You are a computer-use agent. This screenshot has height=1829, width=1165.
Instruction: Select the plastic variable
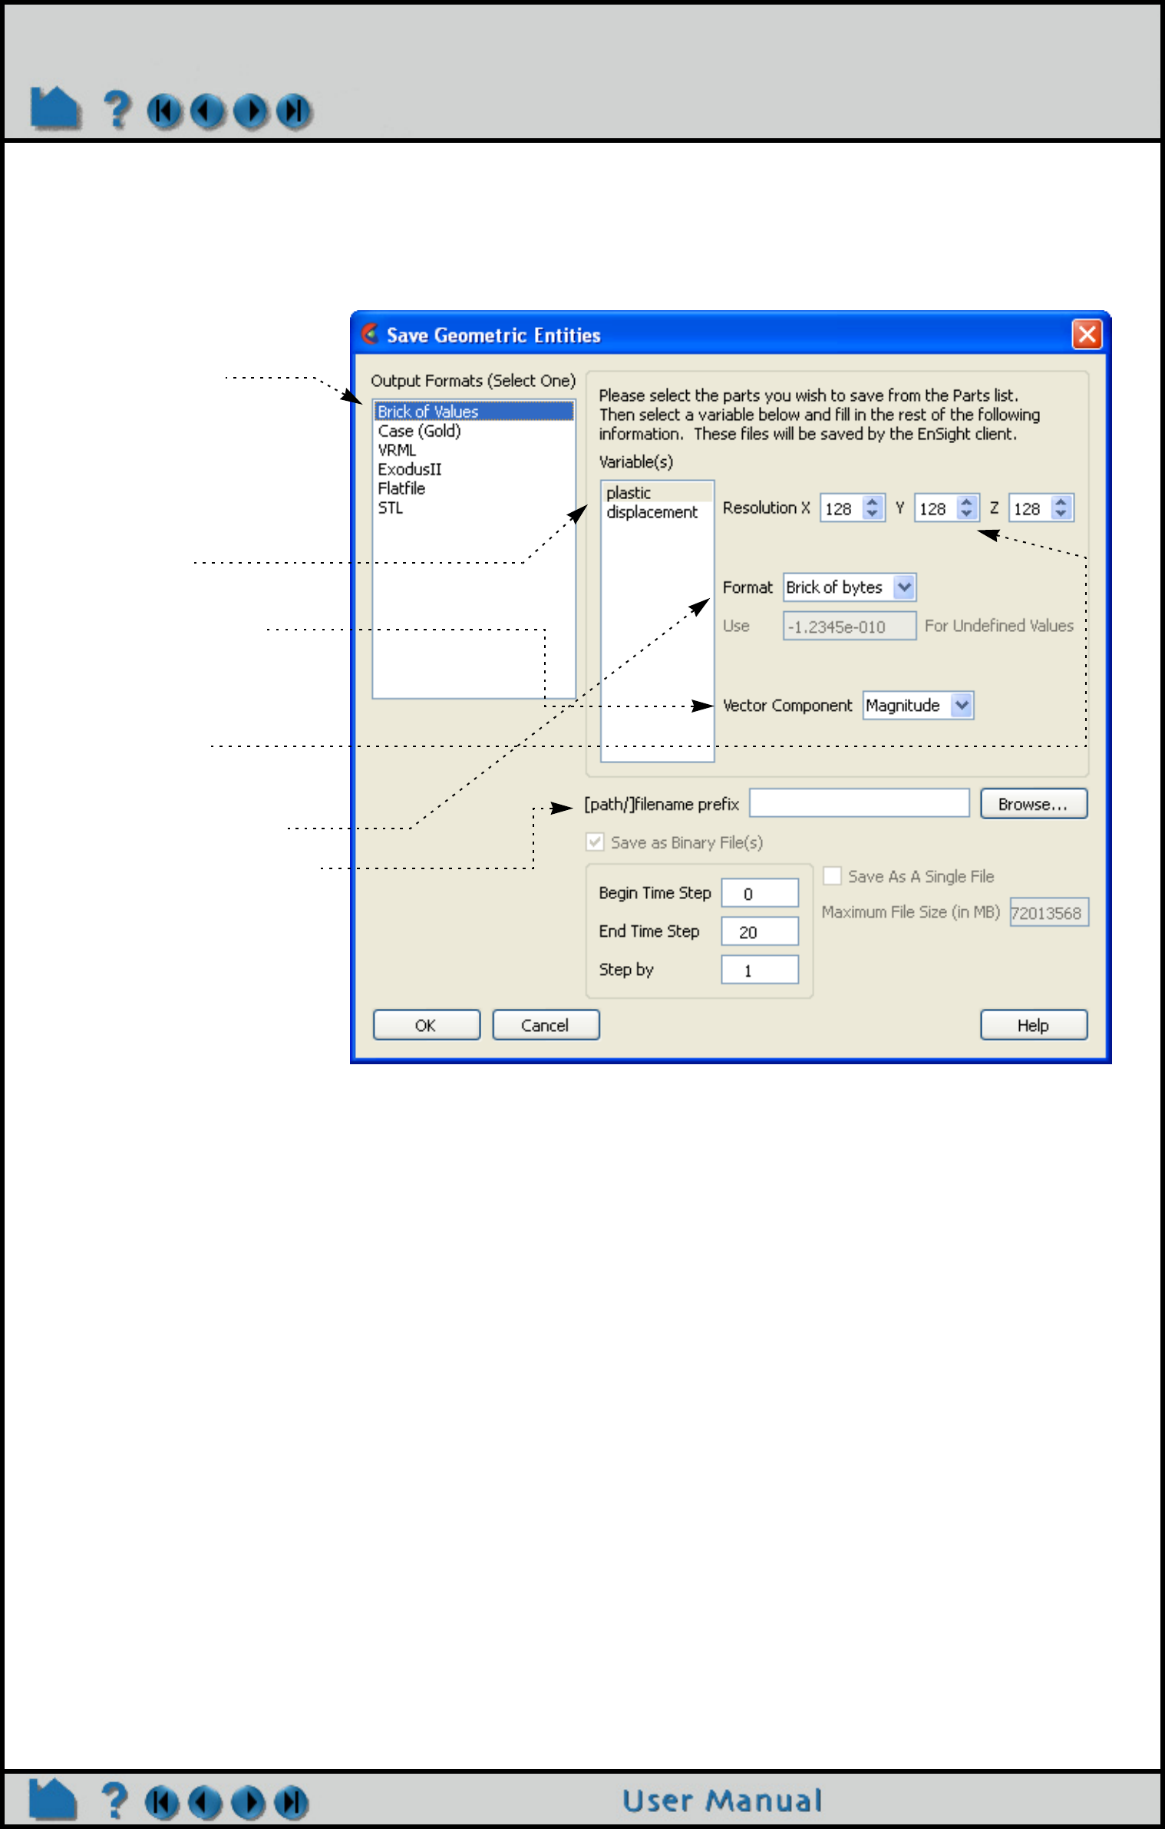point(658,493)
